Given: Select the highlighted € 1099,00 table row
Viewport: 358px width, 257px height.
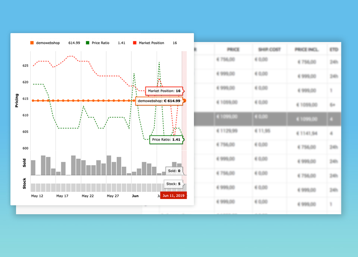Looking at the screenshot, I should [268, 119].
